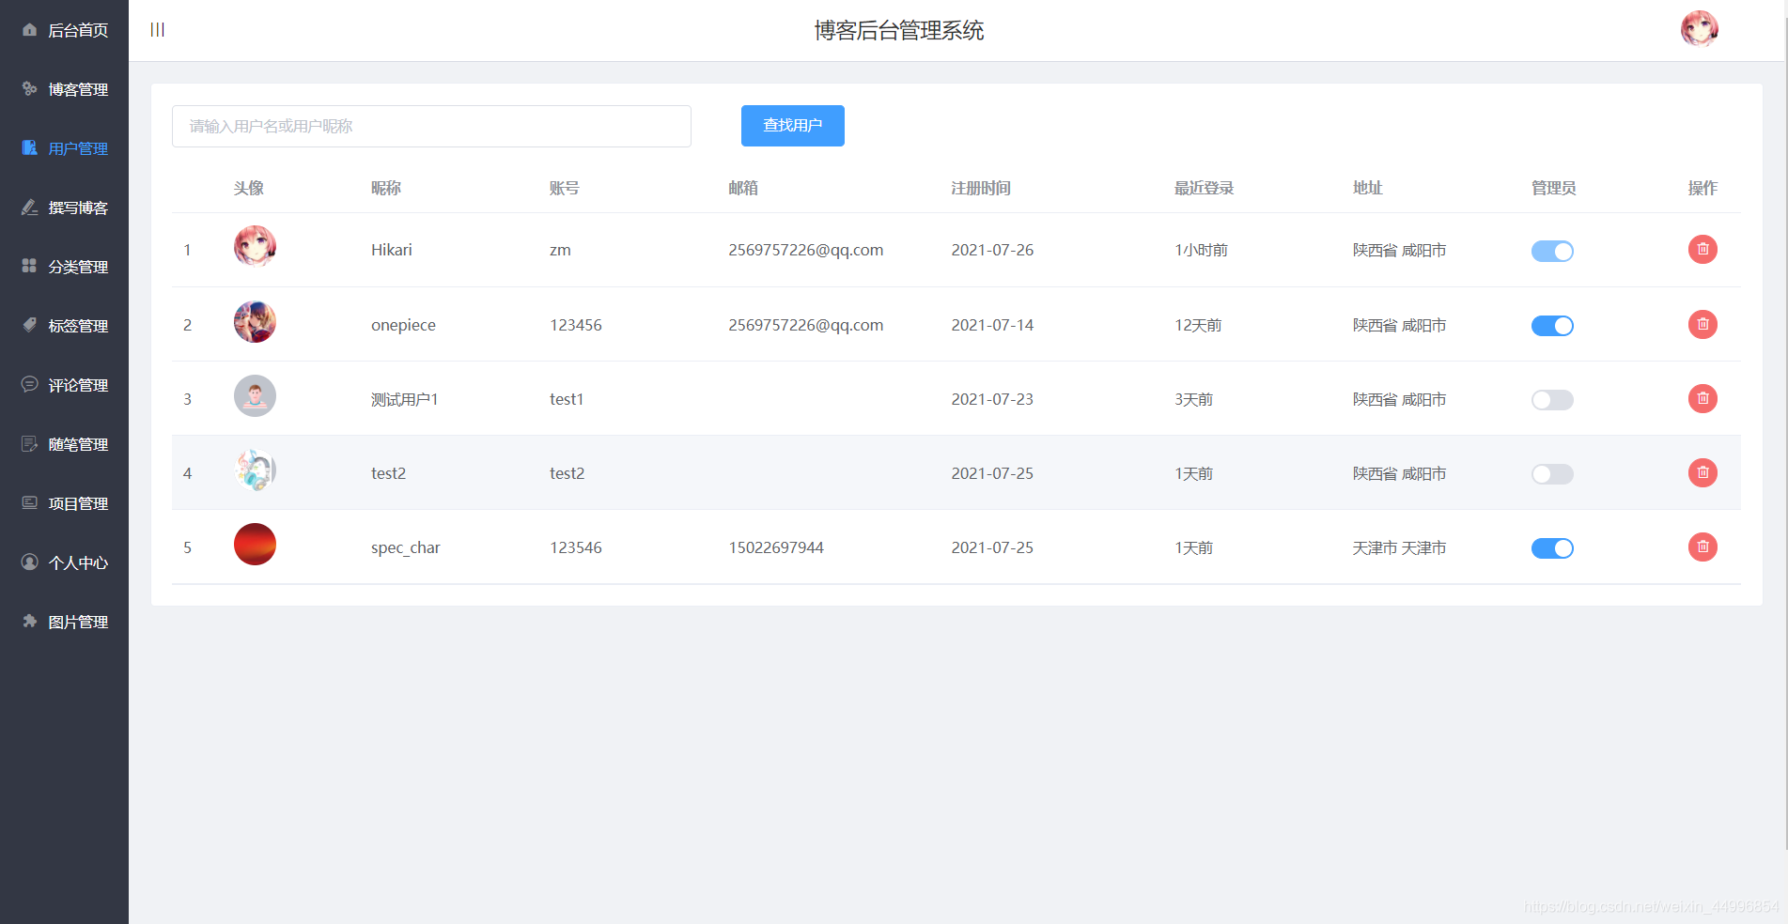Image resolution: width=1788 pixels, height=924 pixels.
Task: Open 分类管理 menu item
Action: [x=64, y=267]
